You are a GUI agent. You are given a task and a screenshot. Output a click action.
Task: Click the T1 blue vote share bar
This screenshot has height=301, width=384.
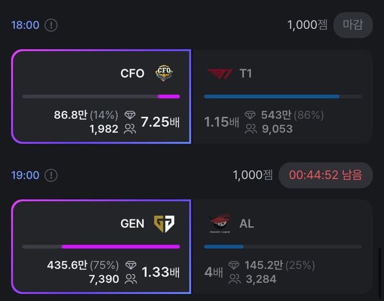pos(272,96)
